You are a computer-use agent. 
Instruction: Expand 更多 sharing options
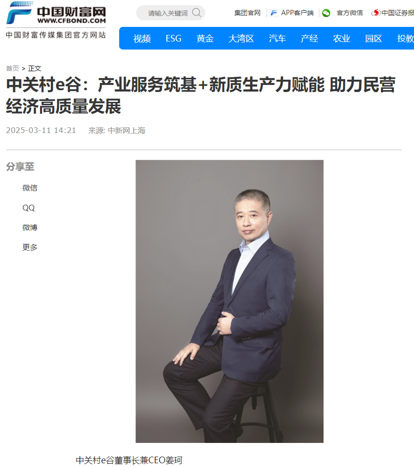click(x=30, y=247)
